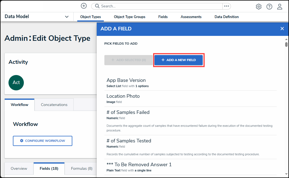The height and width of the screenshot is (178, 289).
Task: Click the plus circle create icon
Action: [x=84, y=6]
